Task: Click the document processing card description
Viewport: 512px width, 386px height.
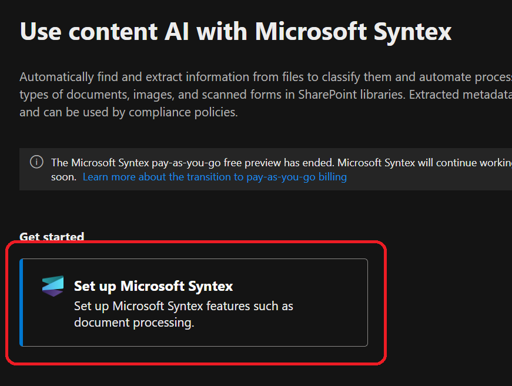Action: pos(183,314)
